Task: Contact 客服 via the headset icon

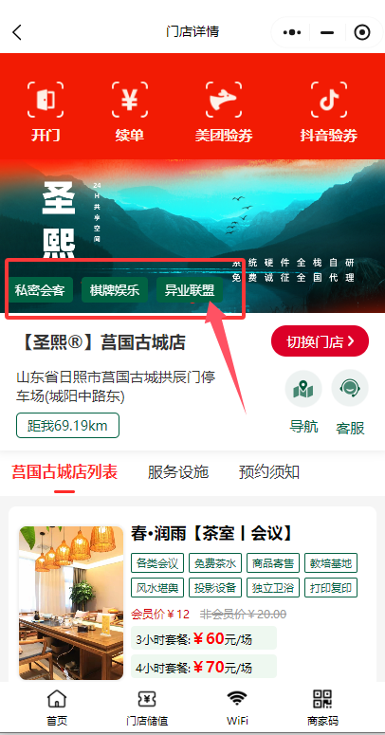Action: [350, 389]
